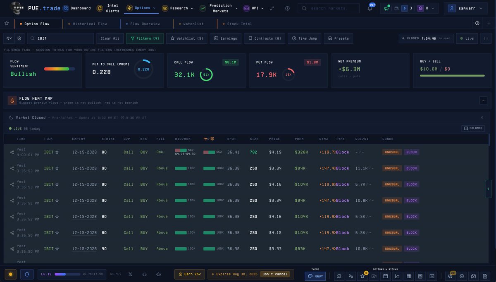The image size is (496, 282).
Task: Toggle Filters (4) panel
Action: coord(145,38)
